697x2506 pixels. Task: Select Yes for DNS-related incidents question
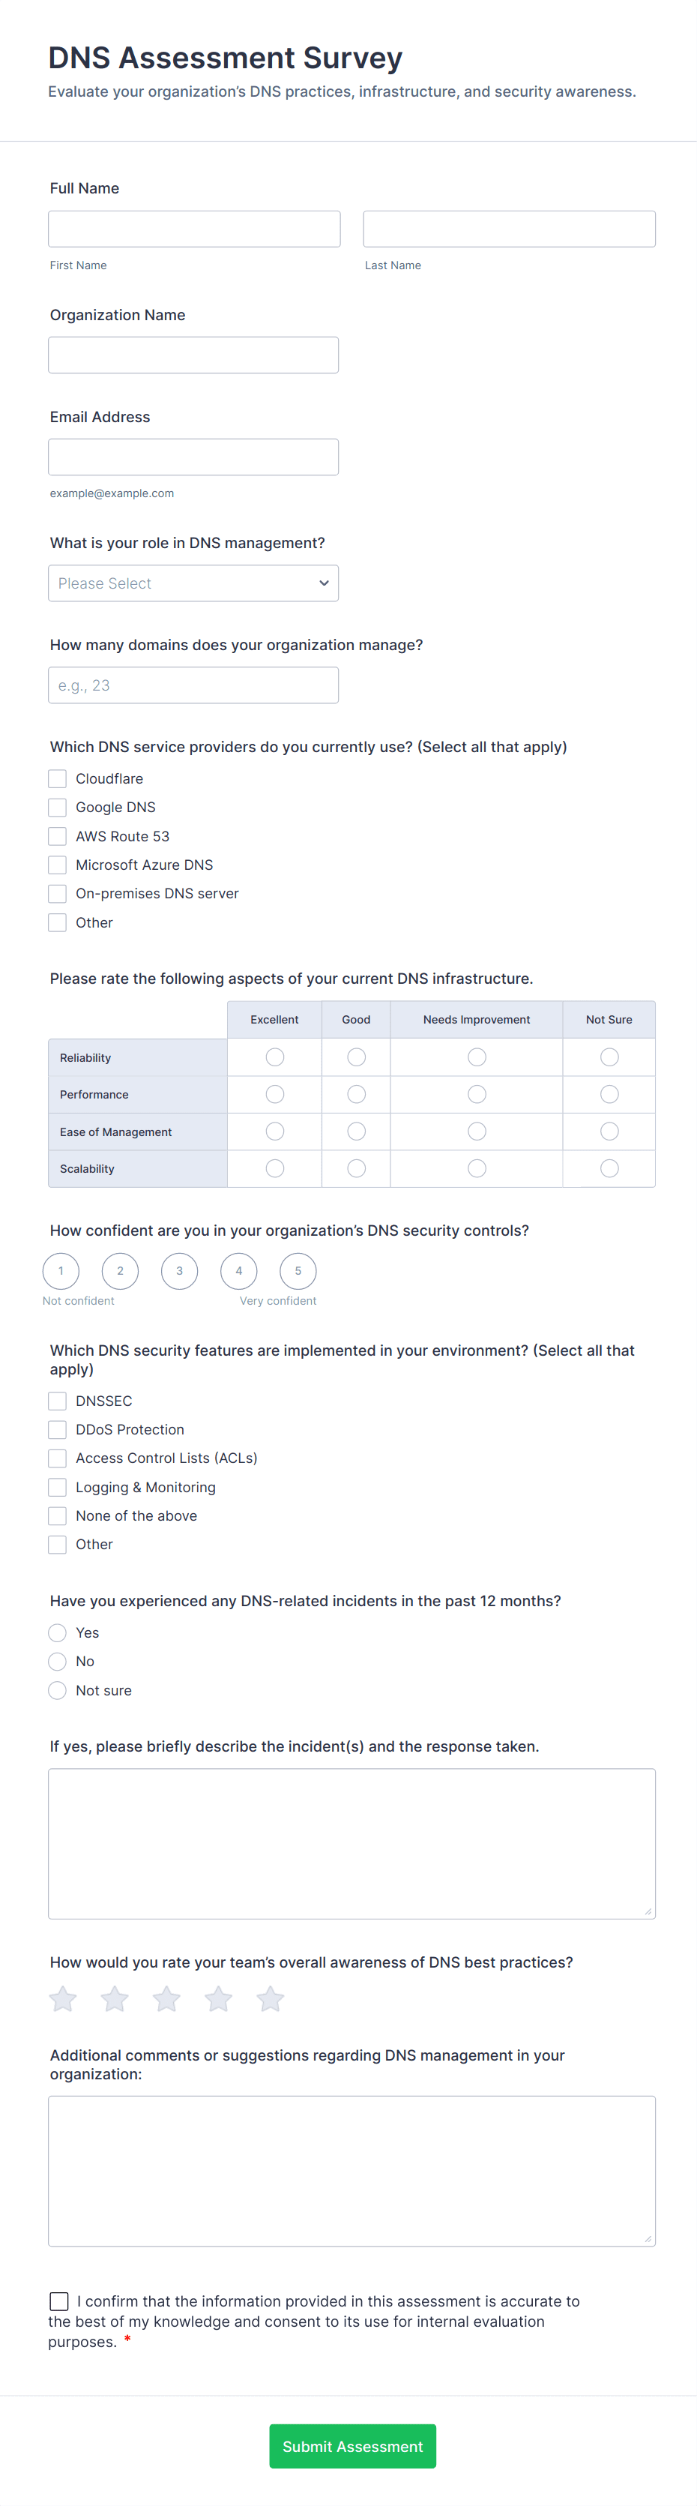point(58,1632)
